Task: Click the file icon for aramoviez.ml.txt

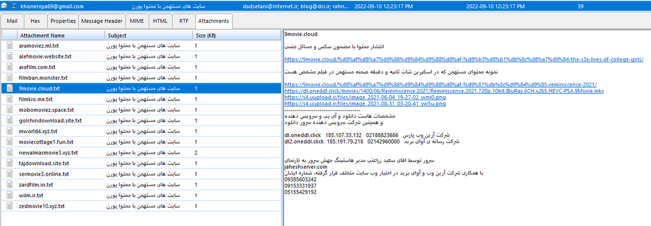Action: click(x=10, y=46)
